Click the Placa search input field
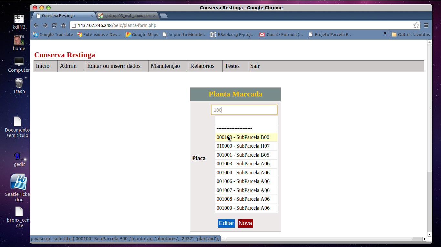 point(244,110)
